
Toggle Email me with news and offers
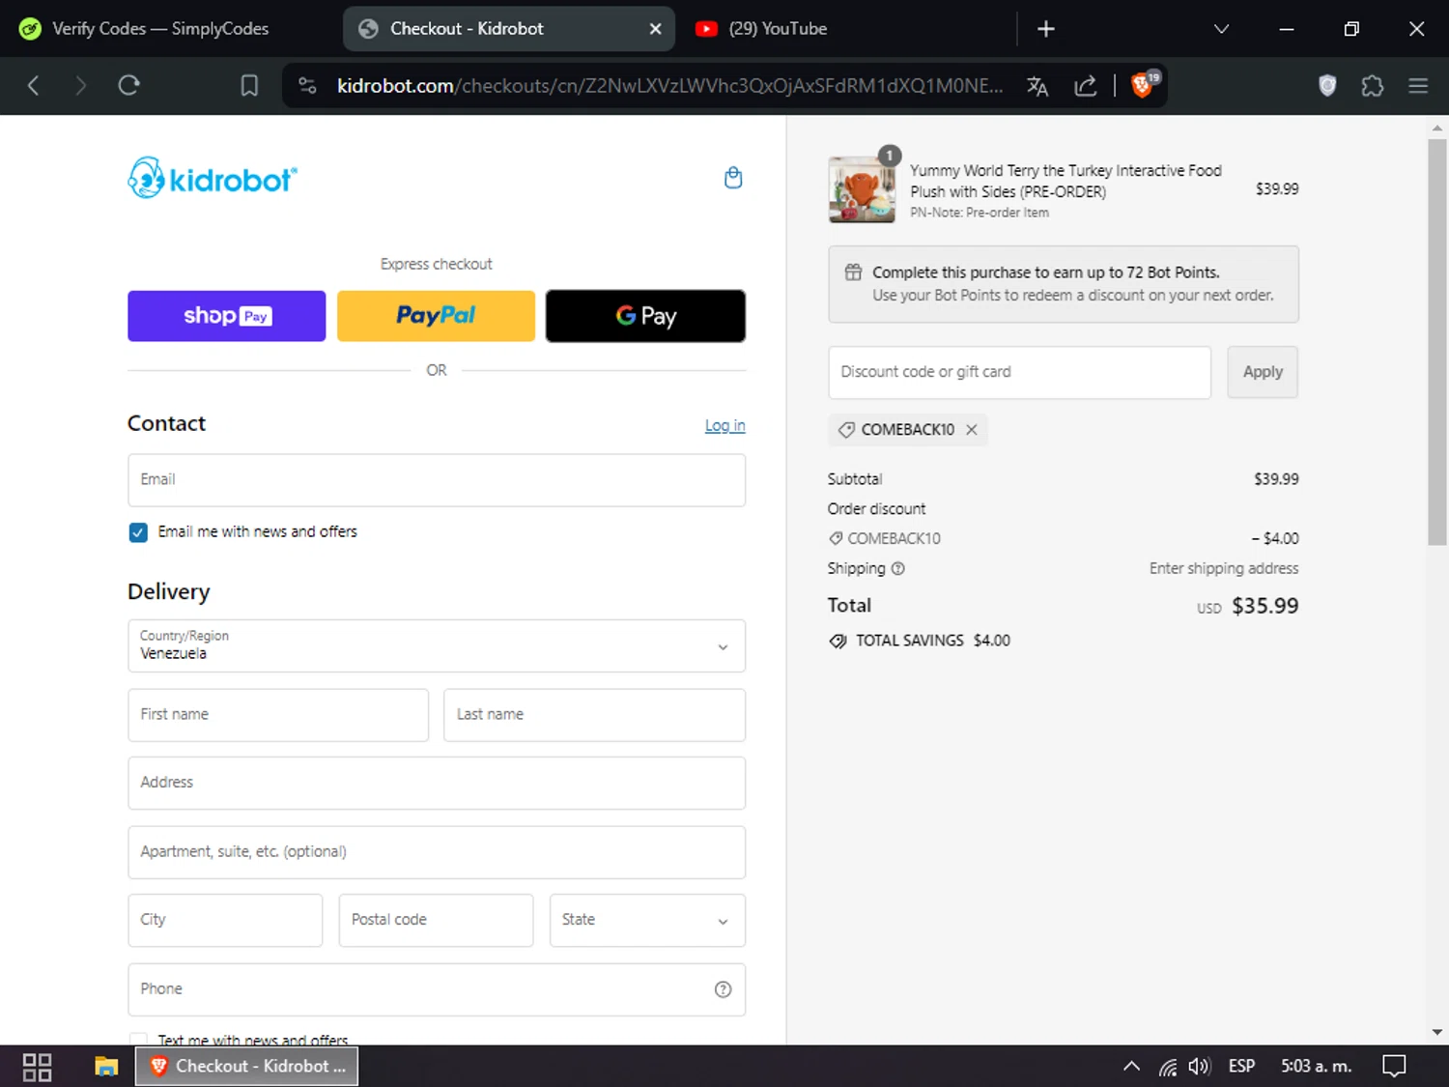tap(138, 532)
